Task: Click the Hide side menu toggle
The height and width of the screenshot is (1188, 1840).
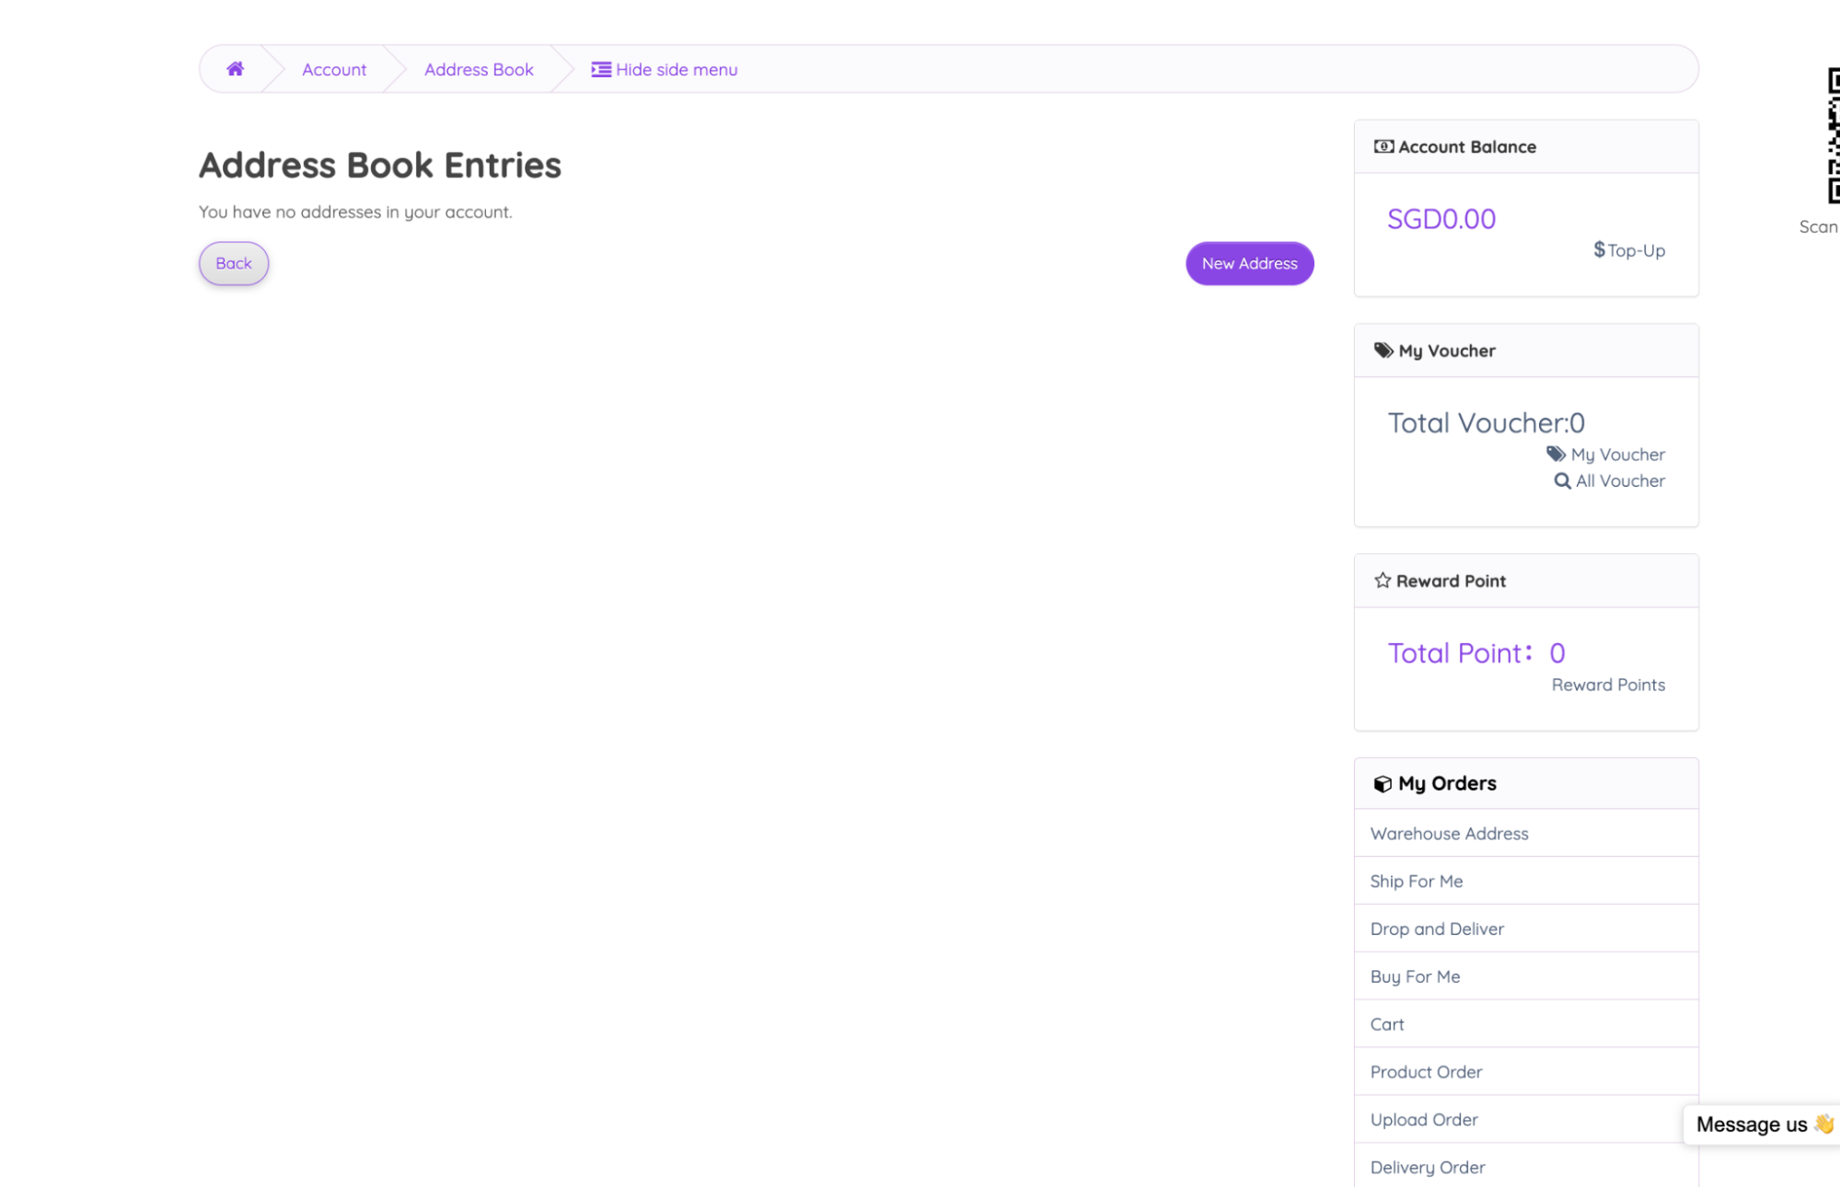Action: click(665, 70)
